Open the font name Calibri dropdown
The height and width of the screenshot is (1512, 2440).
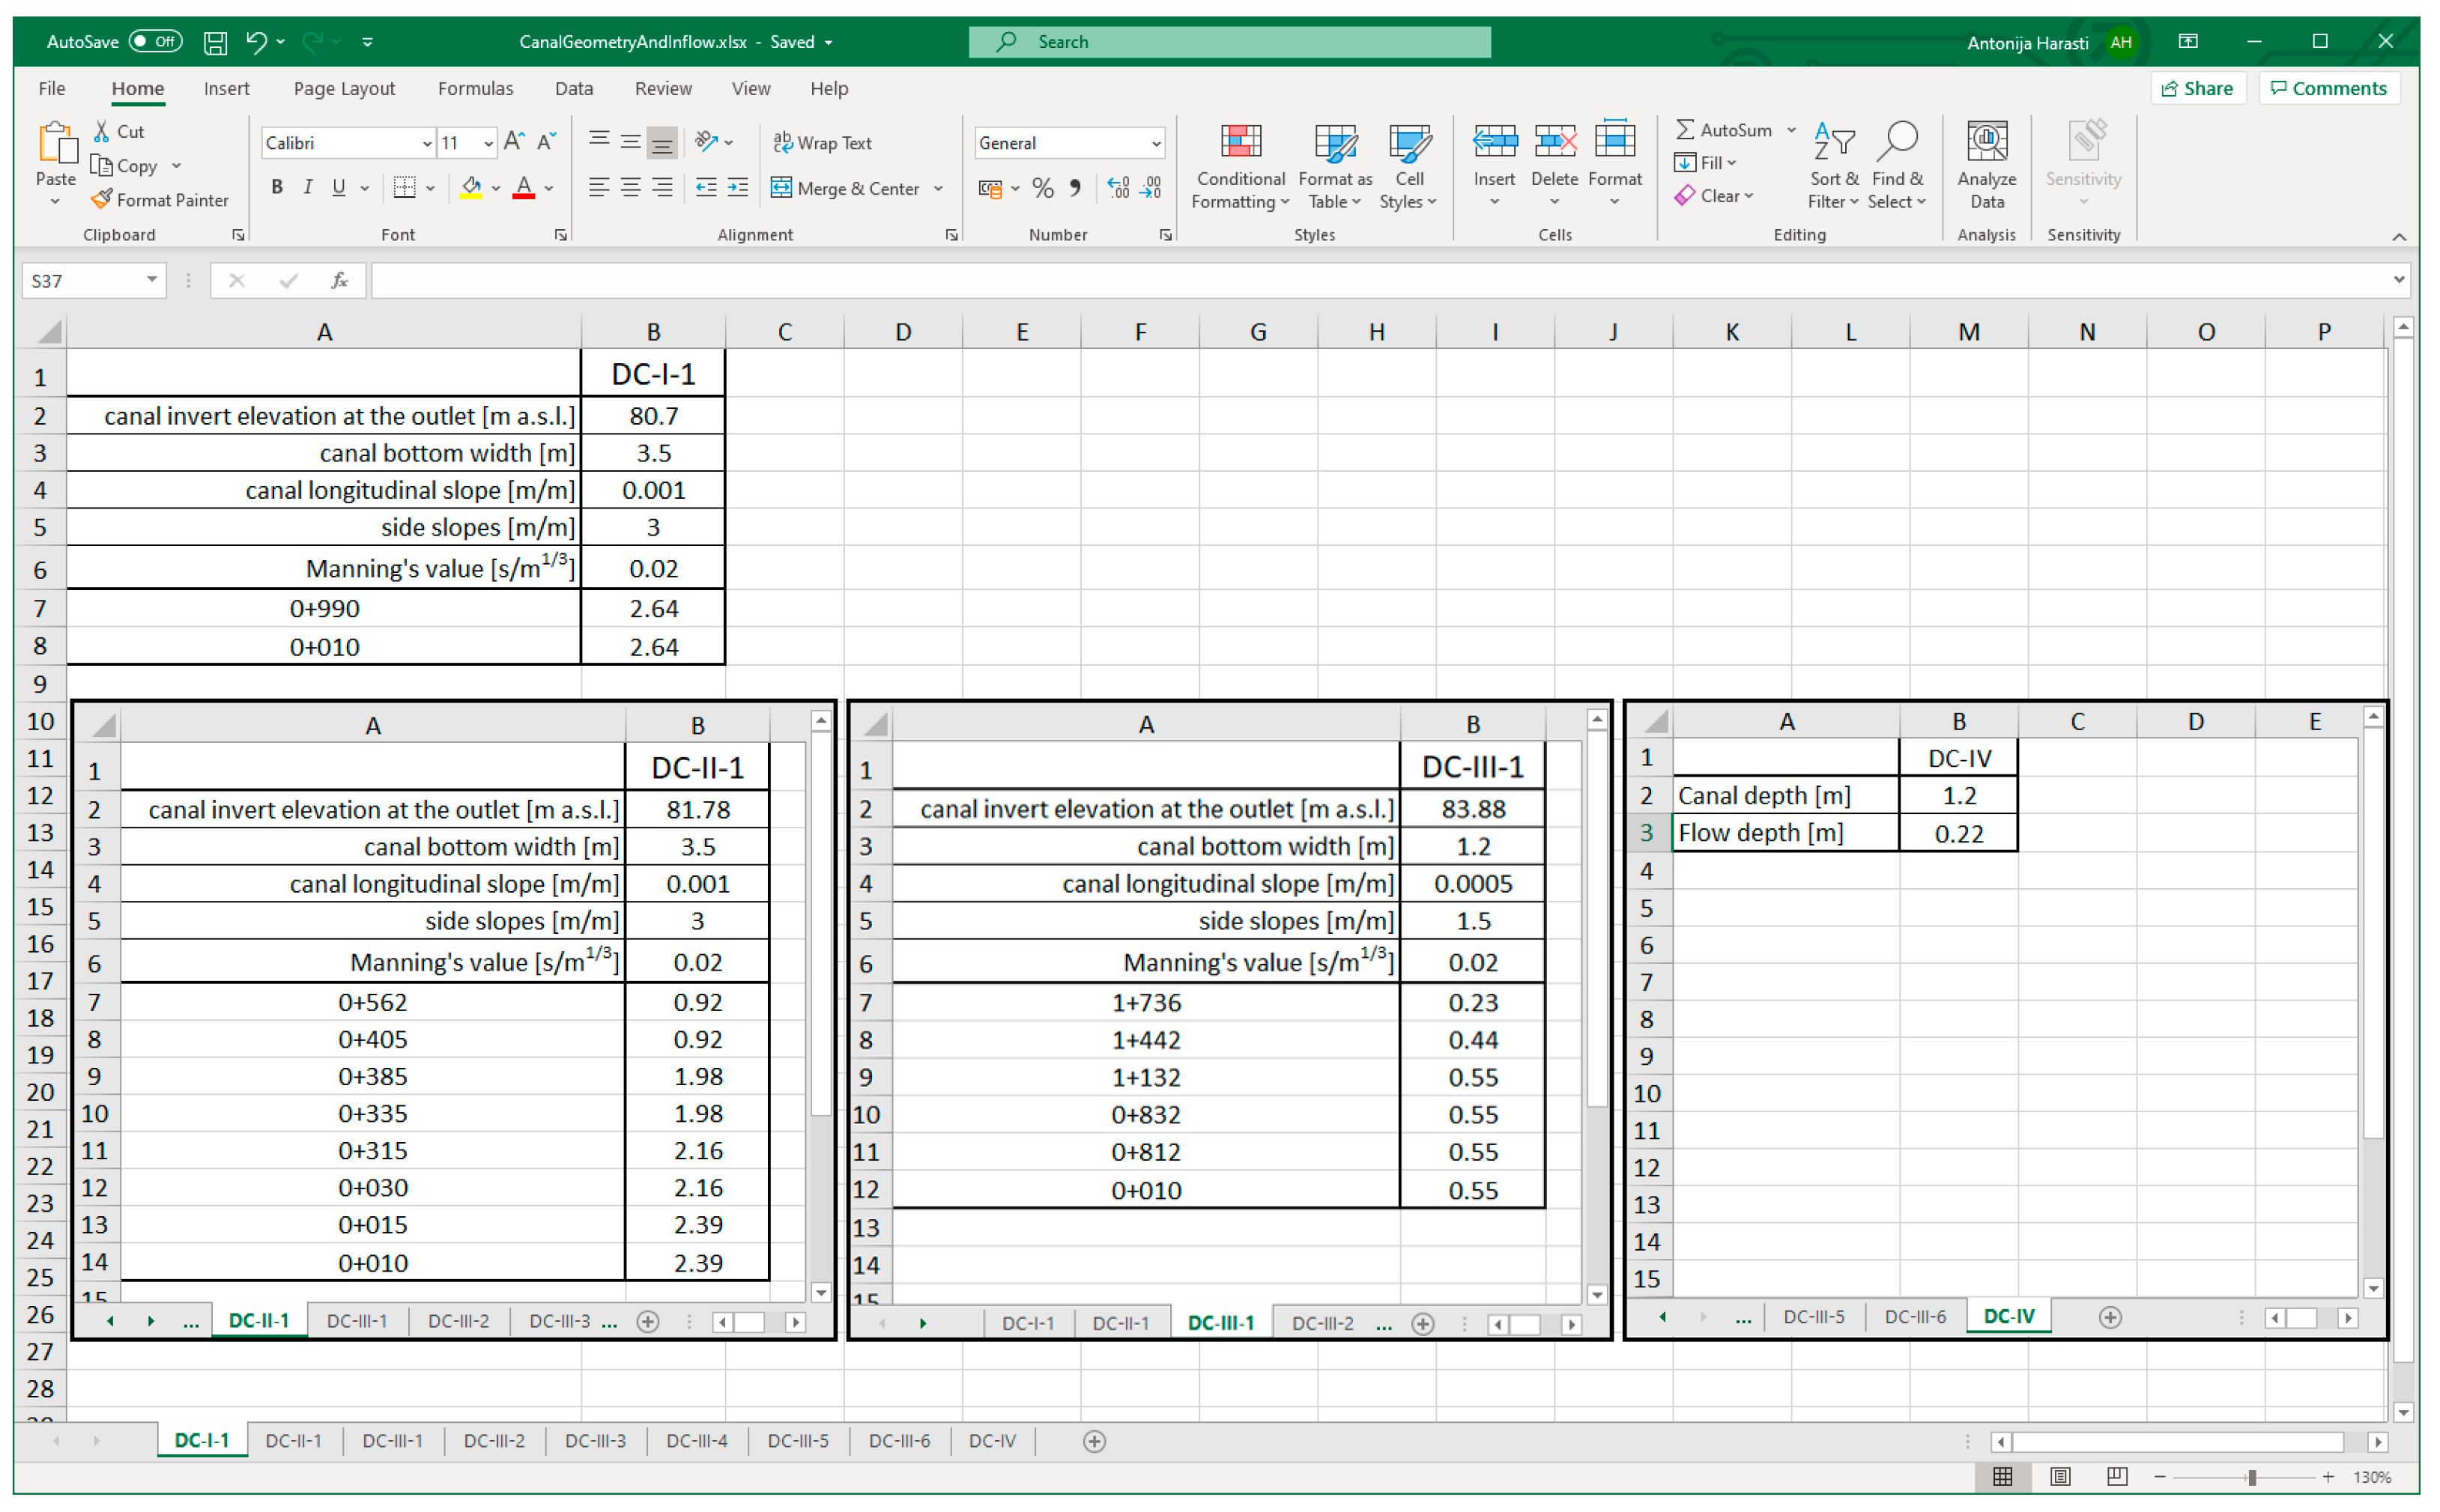pos(427,144)
